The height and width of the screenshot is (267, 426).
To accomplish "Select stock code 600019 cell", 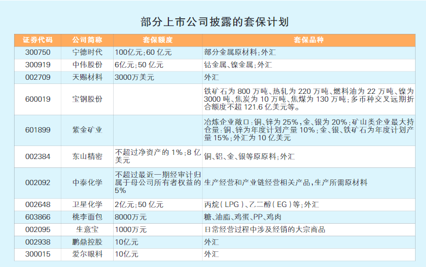I will [38, 99].
